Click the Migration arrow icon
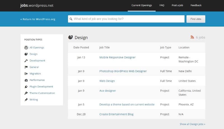The width and height of the screenshot is (224, 129). (x=26, y=74)
